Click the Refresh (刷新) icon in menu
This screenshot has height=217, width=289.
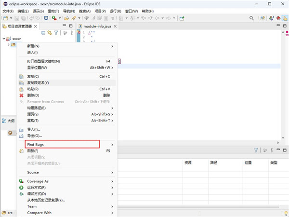click(21, 151)
